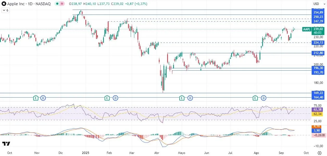This screenshot has height=156, width=327.
Task: Click the green AAPL price label
Action: pyautogui.click(x=306, y=29)
